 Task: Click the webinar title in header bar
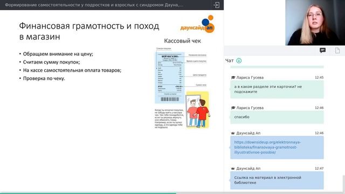(94, 5)
